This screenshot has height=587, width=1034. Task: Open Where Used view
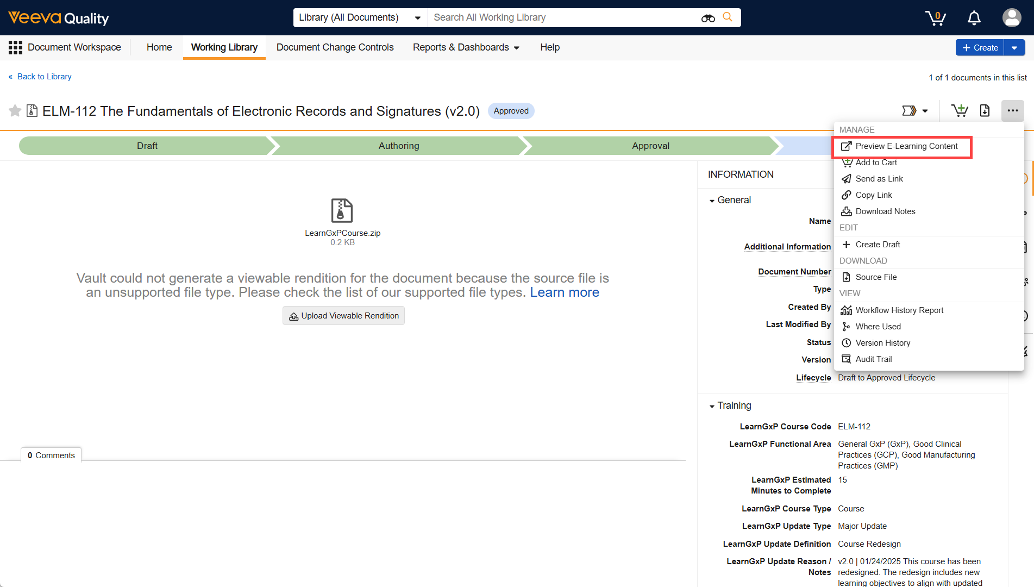click(x=878, y=327)
